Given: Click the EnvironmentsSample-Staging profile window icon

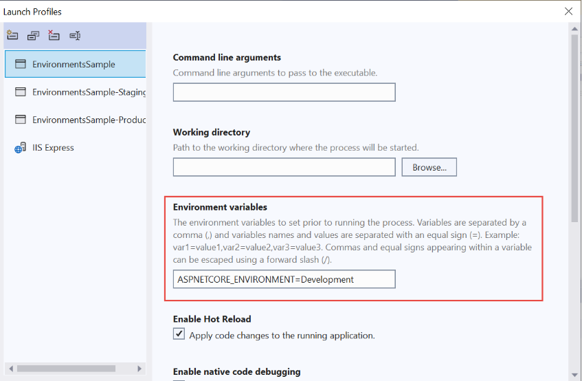Looking at the screenshot, I should (21, 91).
